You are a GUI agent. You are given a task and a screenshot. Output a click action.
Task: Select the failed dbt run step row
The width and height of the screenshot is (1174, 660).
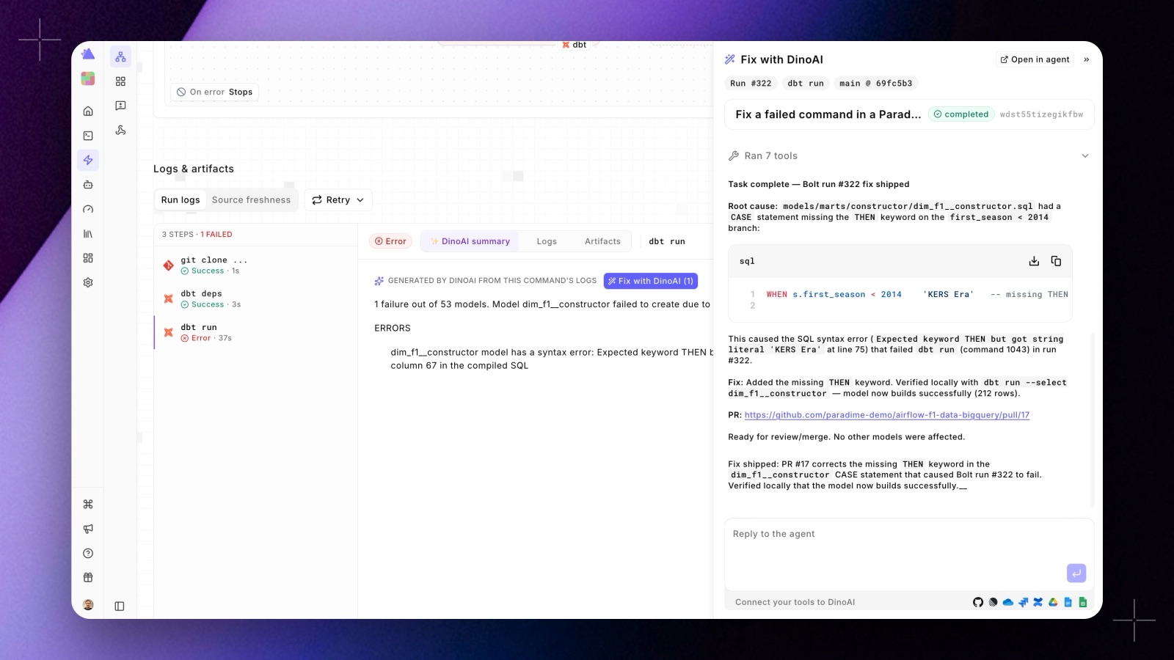point(255,332)
